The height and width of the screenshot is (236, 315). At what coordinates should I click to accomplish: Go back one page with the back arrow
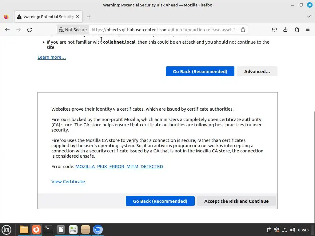pos(7,30)
